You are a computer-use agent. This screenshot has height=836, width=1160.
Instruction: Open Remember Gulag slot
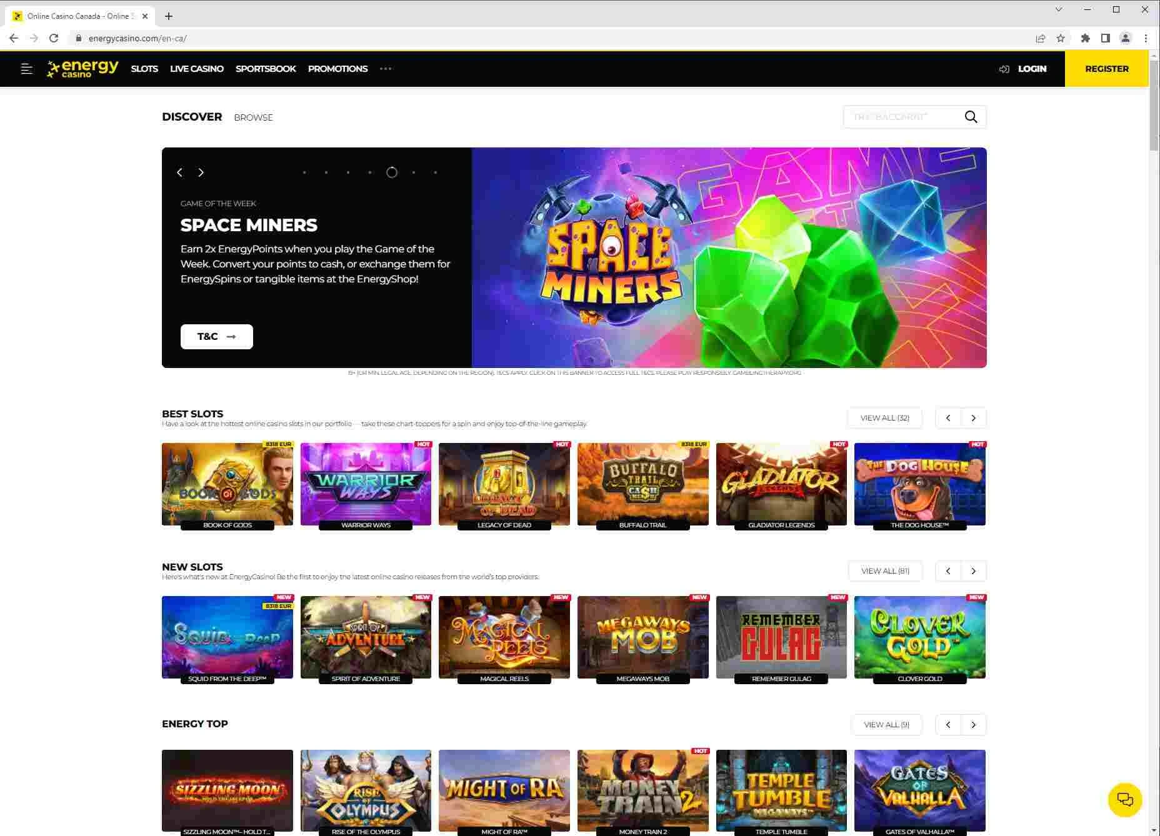[x=781, y=638]
